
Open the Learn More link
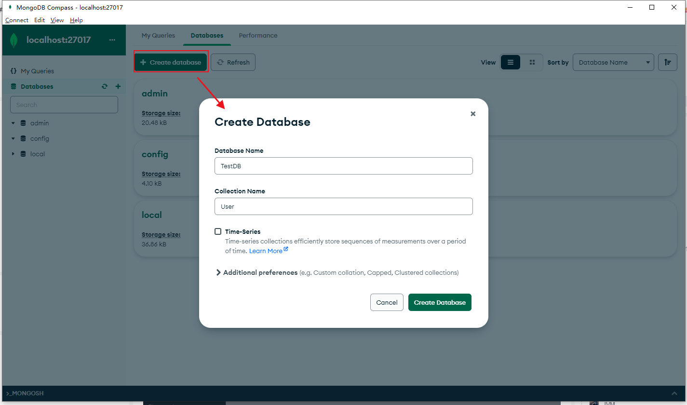click(x=269, y=251)
